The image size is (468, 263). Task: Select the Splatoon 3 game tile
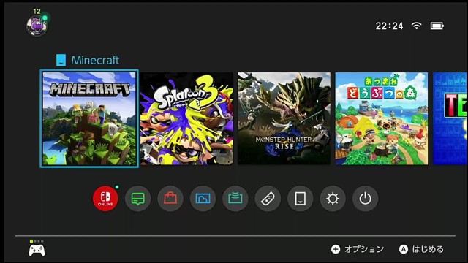[187, 118]
